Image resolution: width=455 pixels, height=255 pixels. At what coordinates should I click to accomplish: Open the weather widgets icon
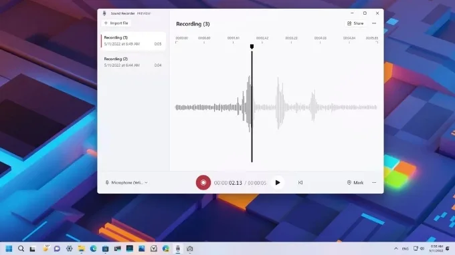pos(46,248)
